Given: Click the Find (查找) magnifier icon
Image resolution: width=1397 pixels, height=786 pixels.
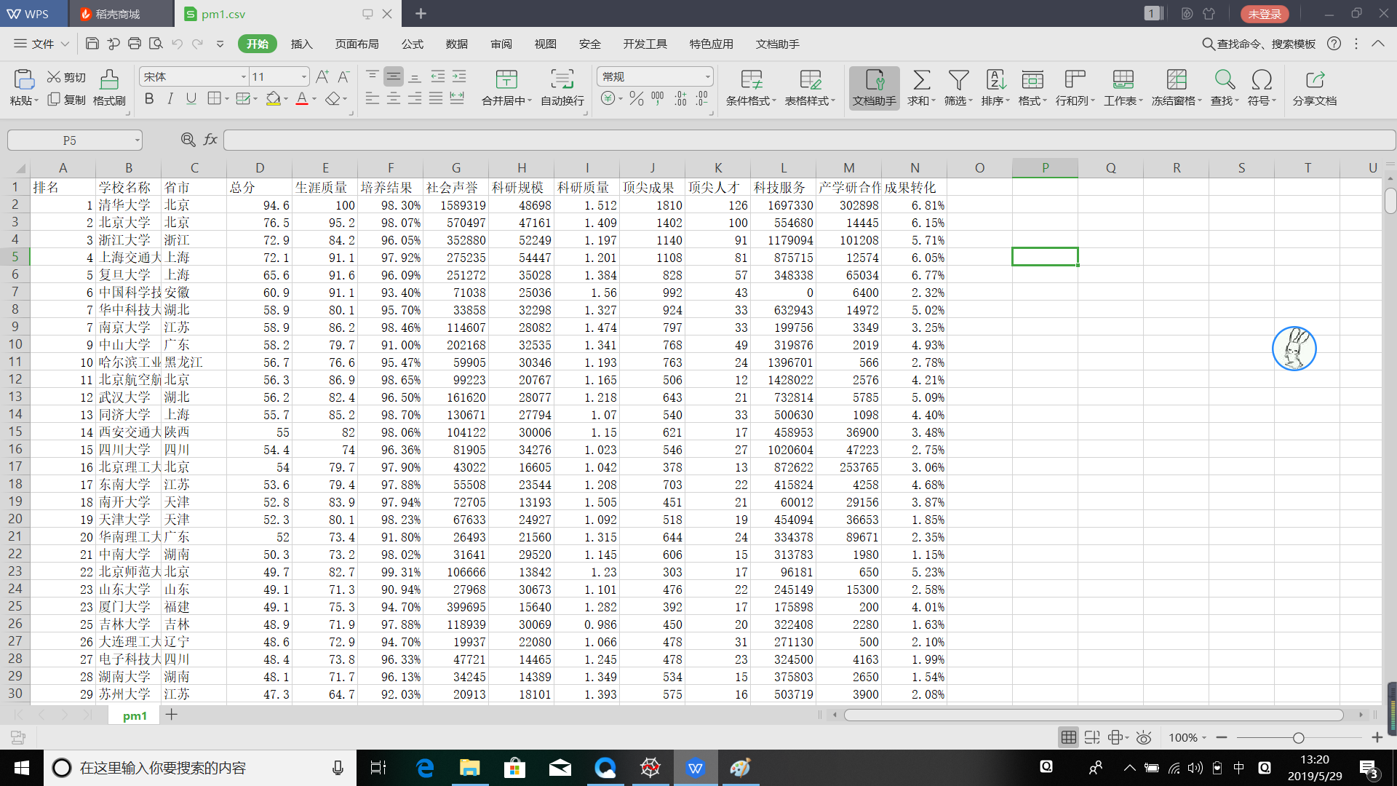Looking at the screenshot, I should (1224, 79).
